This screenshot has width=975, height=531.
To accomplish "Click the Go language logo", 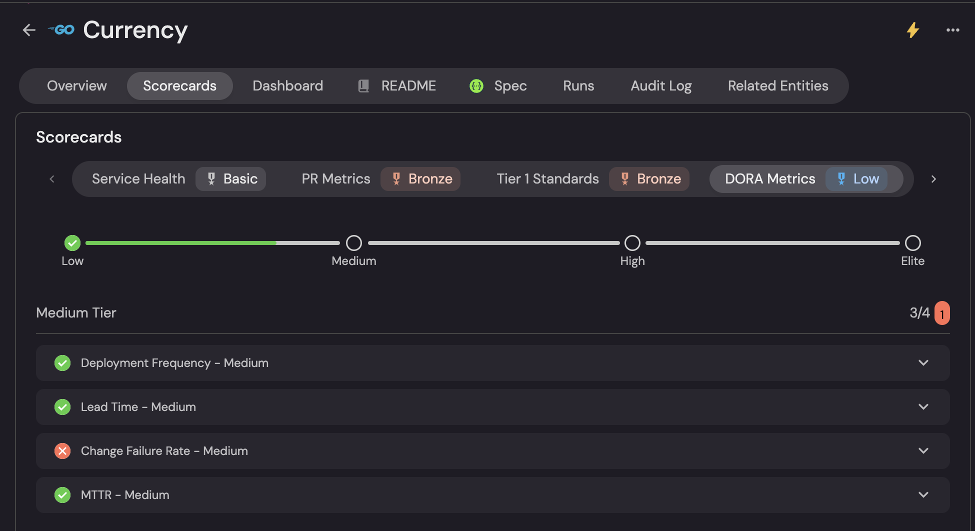I will [x=62, y=30].
